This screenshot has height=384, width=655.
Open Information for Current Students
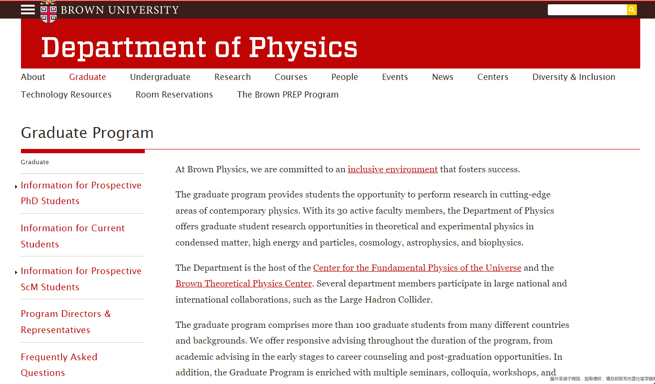click(73, 236)
